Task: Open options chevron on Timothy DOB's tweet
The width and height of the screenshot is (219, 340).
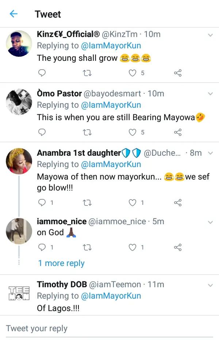Action: point(210,285)
